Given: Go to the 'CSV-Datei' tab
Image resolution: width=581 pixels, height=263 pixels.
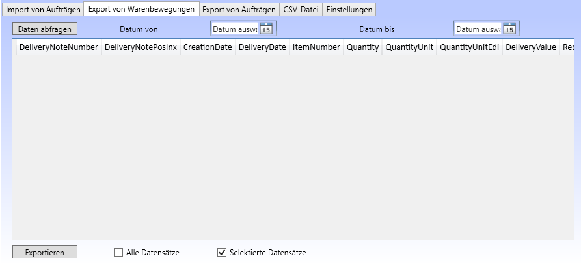Looking at the screenshot, I should 301,10.
